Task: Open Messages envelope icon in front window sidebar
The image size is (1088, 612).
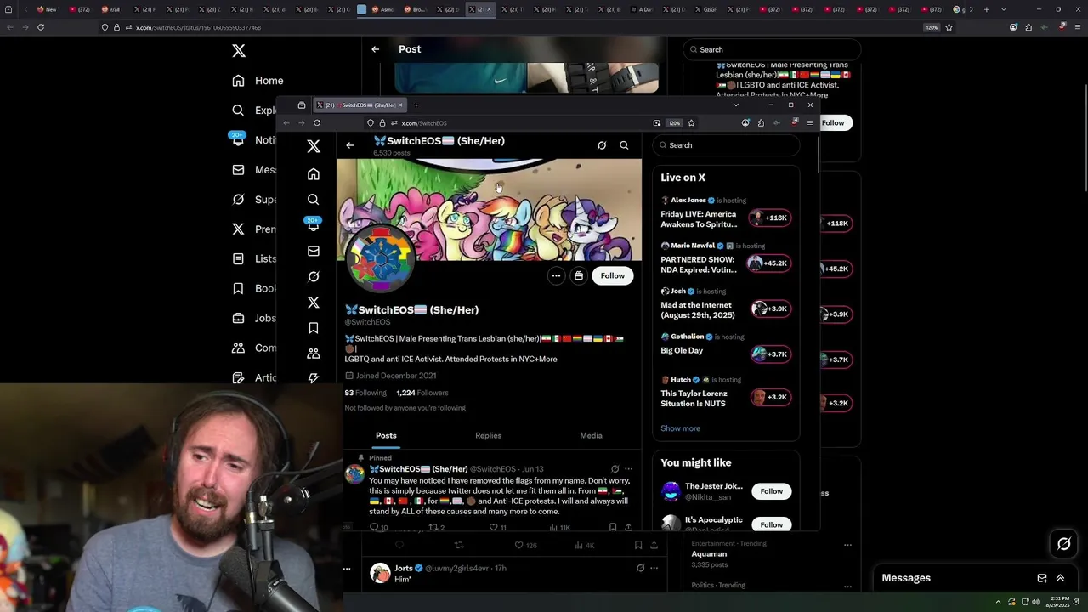Action: [x=314, y=251]
